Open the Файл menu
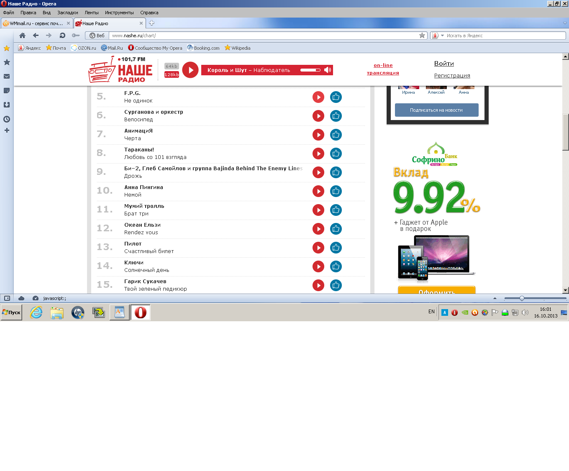Viewport: 569px width, 471px height. (x=8, y=13)
